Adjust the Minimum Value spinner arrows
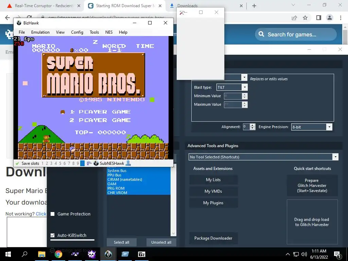Image resolution: width=348 pixels, height=261 pixels. click(x=245, y=96)
